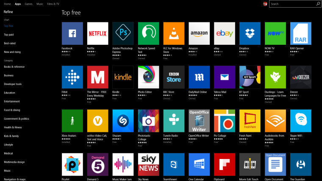Click the user account avatar
The image size is (322, 181).
coord(265,4)
